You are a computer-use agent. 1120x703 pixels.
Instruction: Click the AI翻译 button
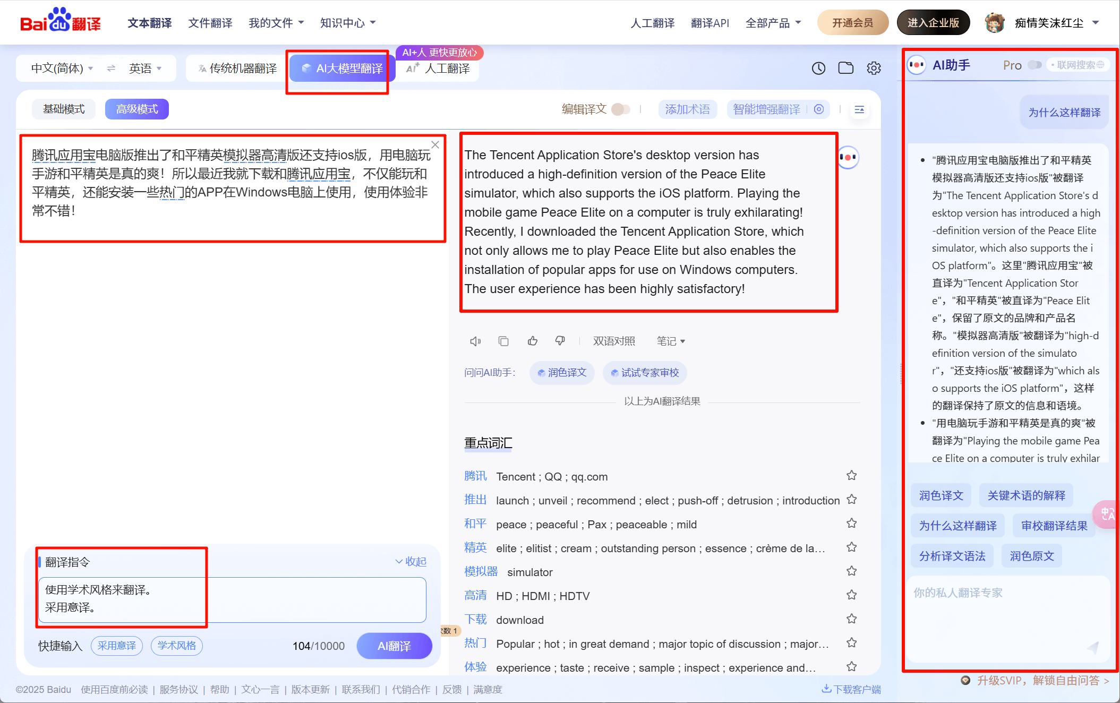(394, 646)
